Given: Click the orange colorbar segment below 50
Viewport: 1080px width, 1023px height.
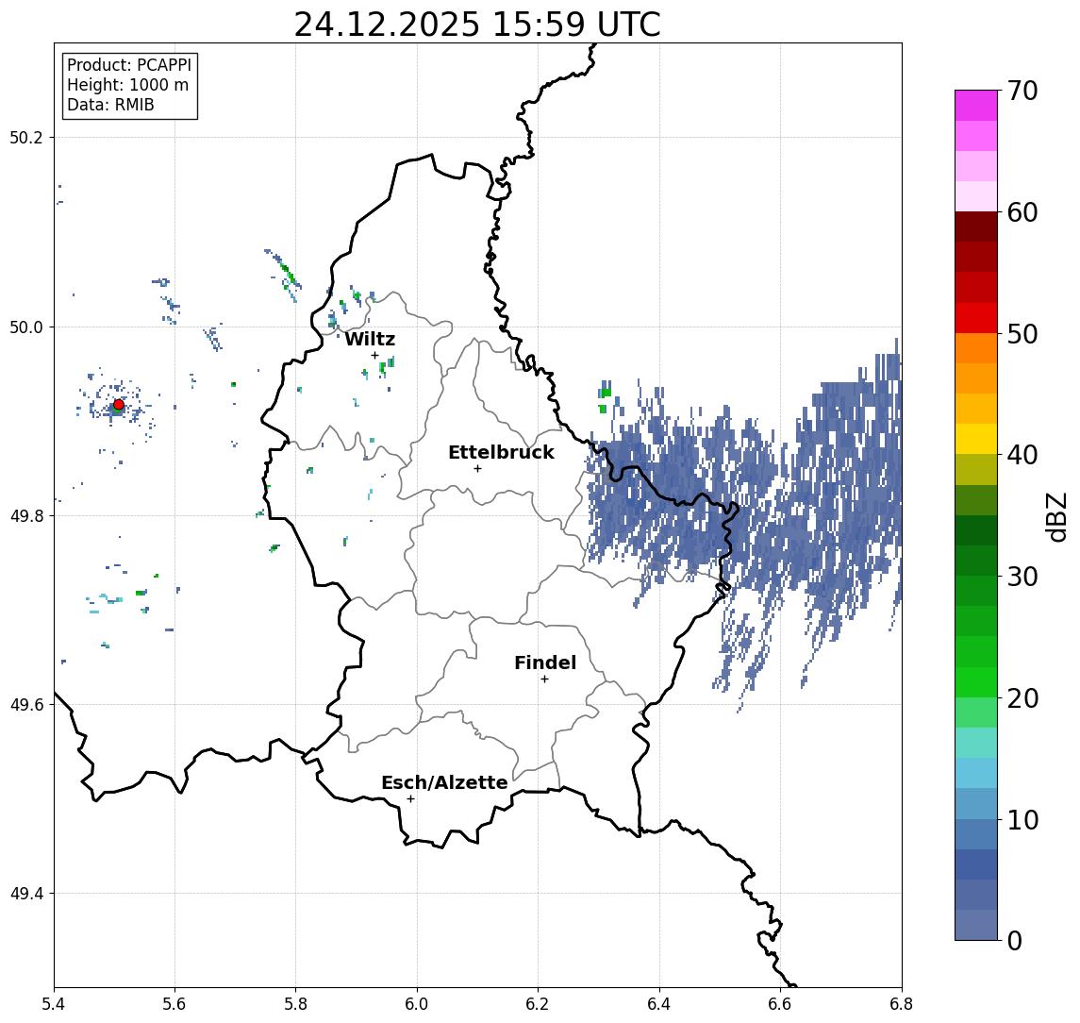Looking at the screenshot, I should [976, 349].
